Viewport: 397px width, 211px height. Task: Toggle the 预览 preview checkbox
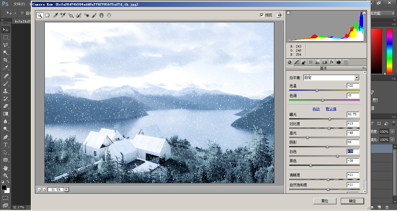click(262, 15)
